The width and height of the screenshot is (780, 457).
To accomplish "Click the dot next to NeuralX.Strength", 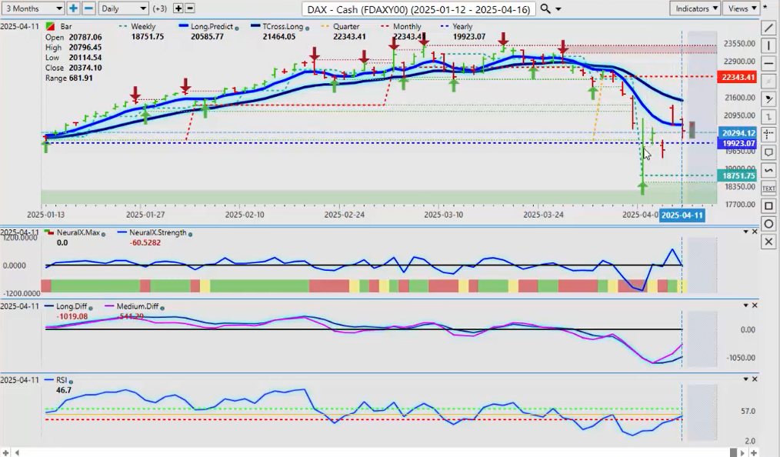I will tap(190, 234).
